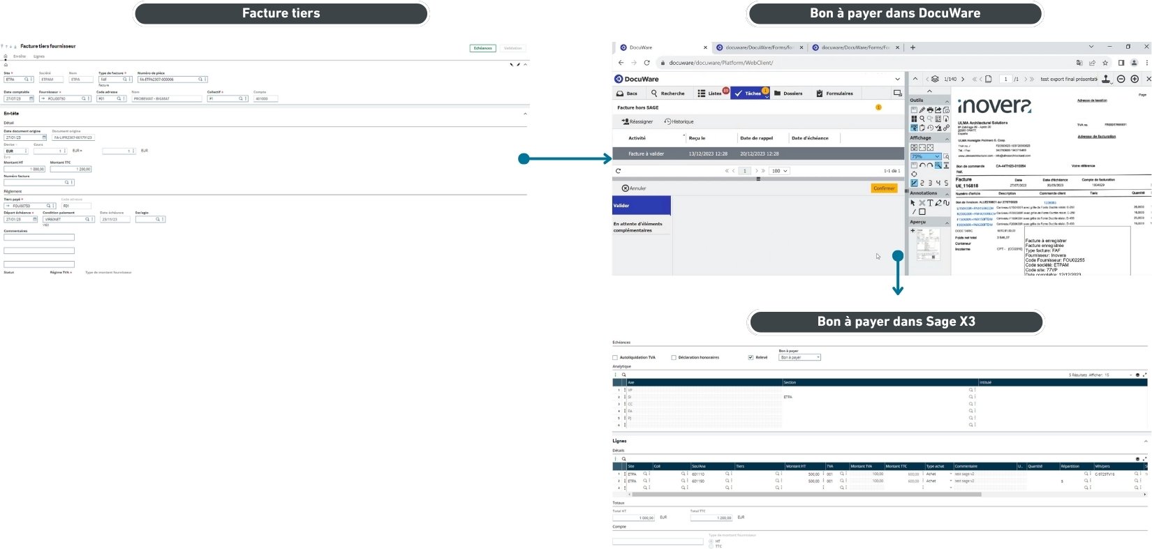Open a new browser tab
The width and height of the screenshot is (1152, 549).
tap(913, 47)
